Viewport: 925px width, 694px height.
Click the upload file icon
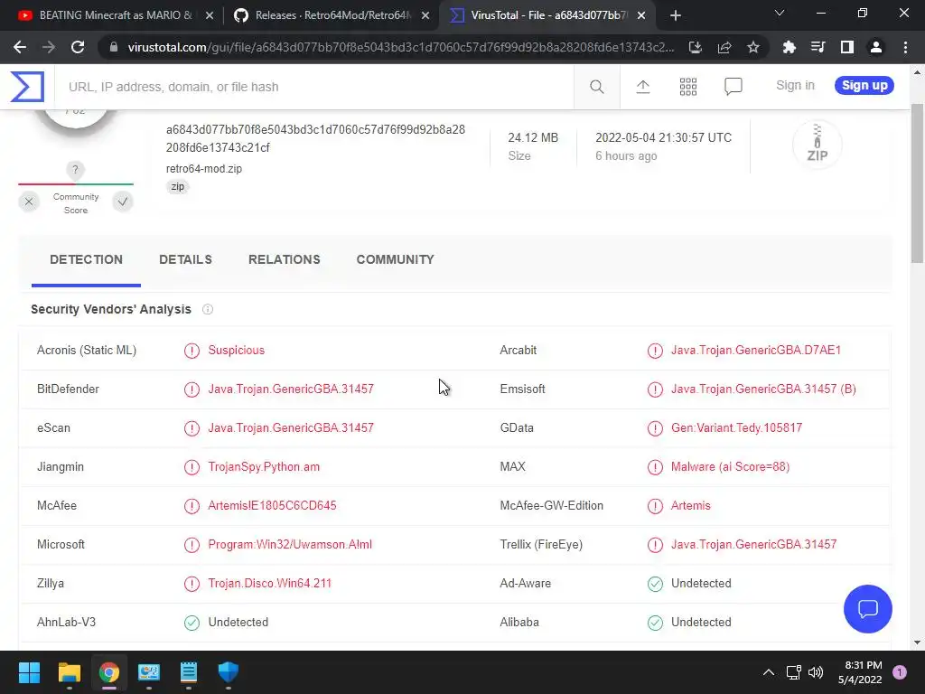[x=643, y=87]
